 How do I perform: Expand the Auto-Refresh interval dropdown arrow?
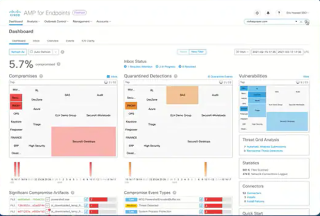point(56,52)
